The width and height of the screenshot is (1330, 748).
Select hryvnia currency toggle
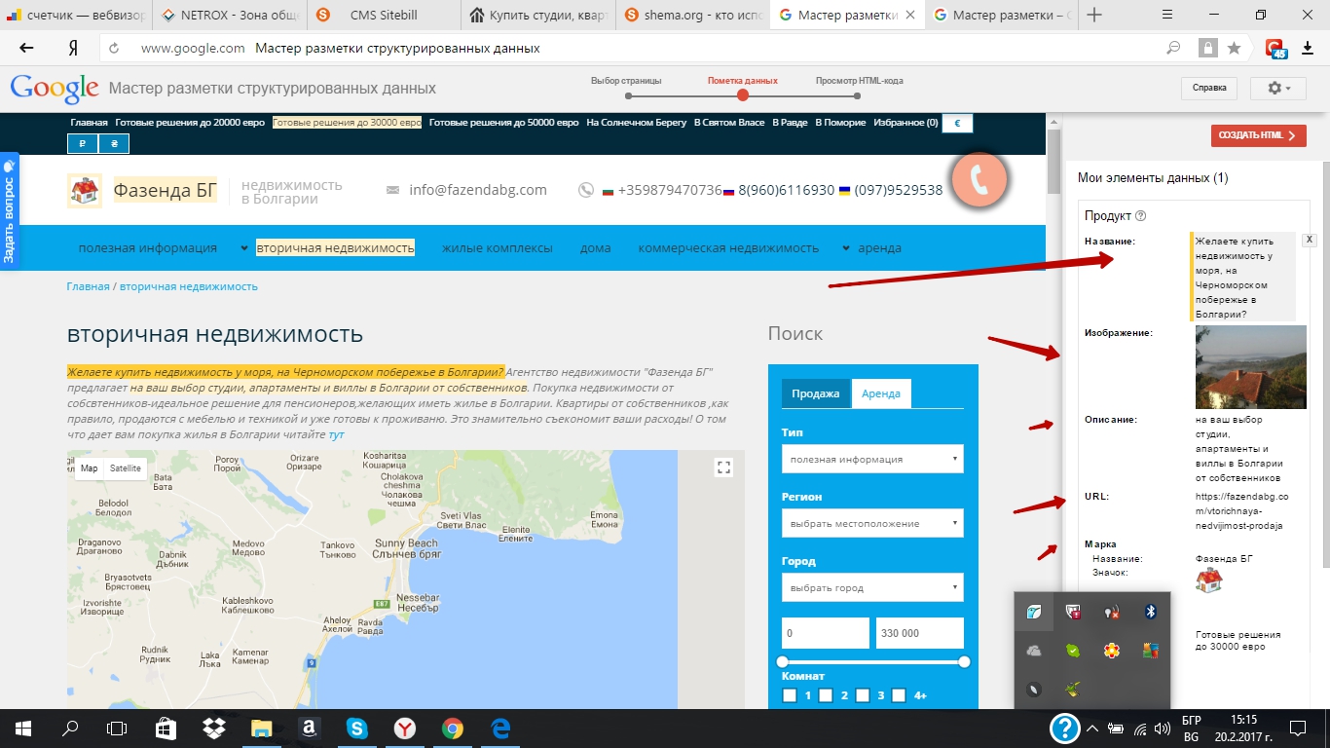coord(114,144)
